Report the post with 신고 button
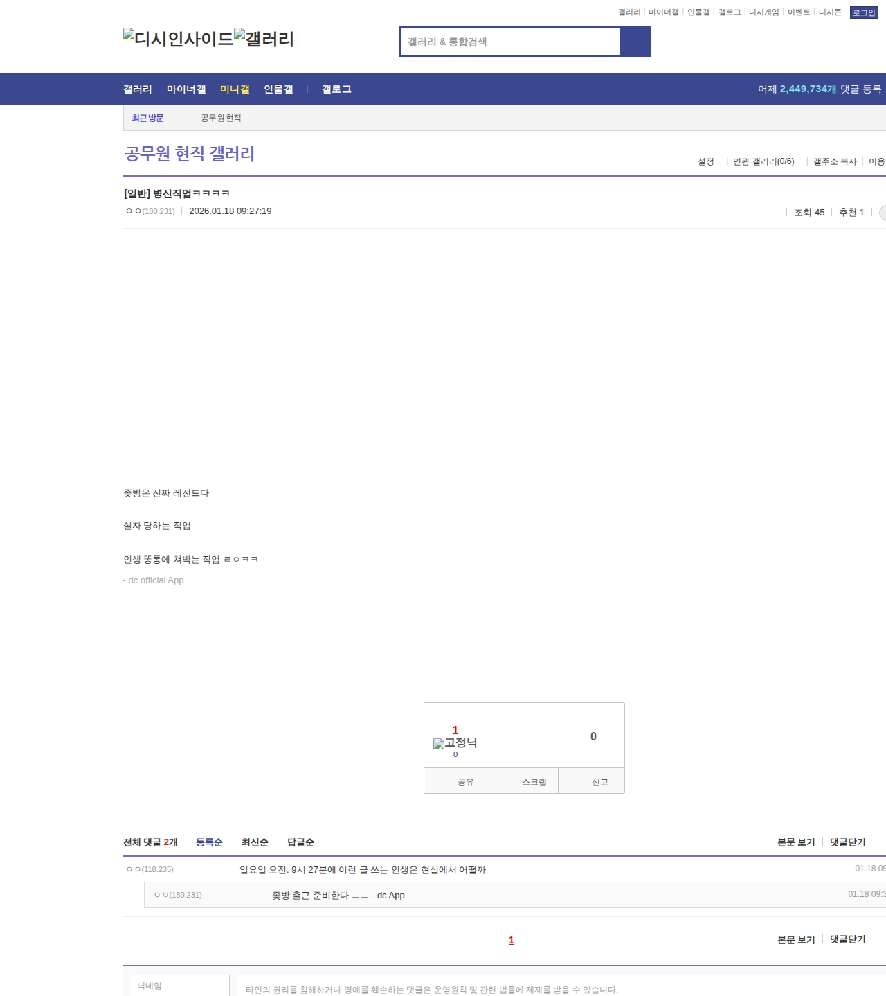Screen dimensions: 886x996 599,782
